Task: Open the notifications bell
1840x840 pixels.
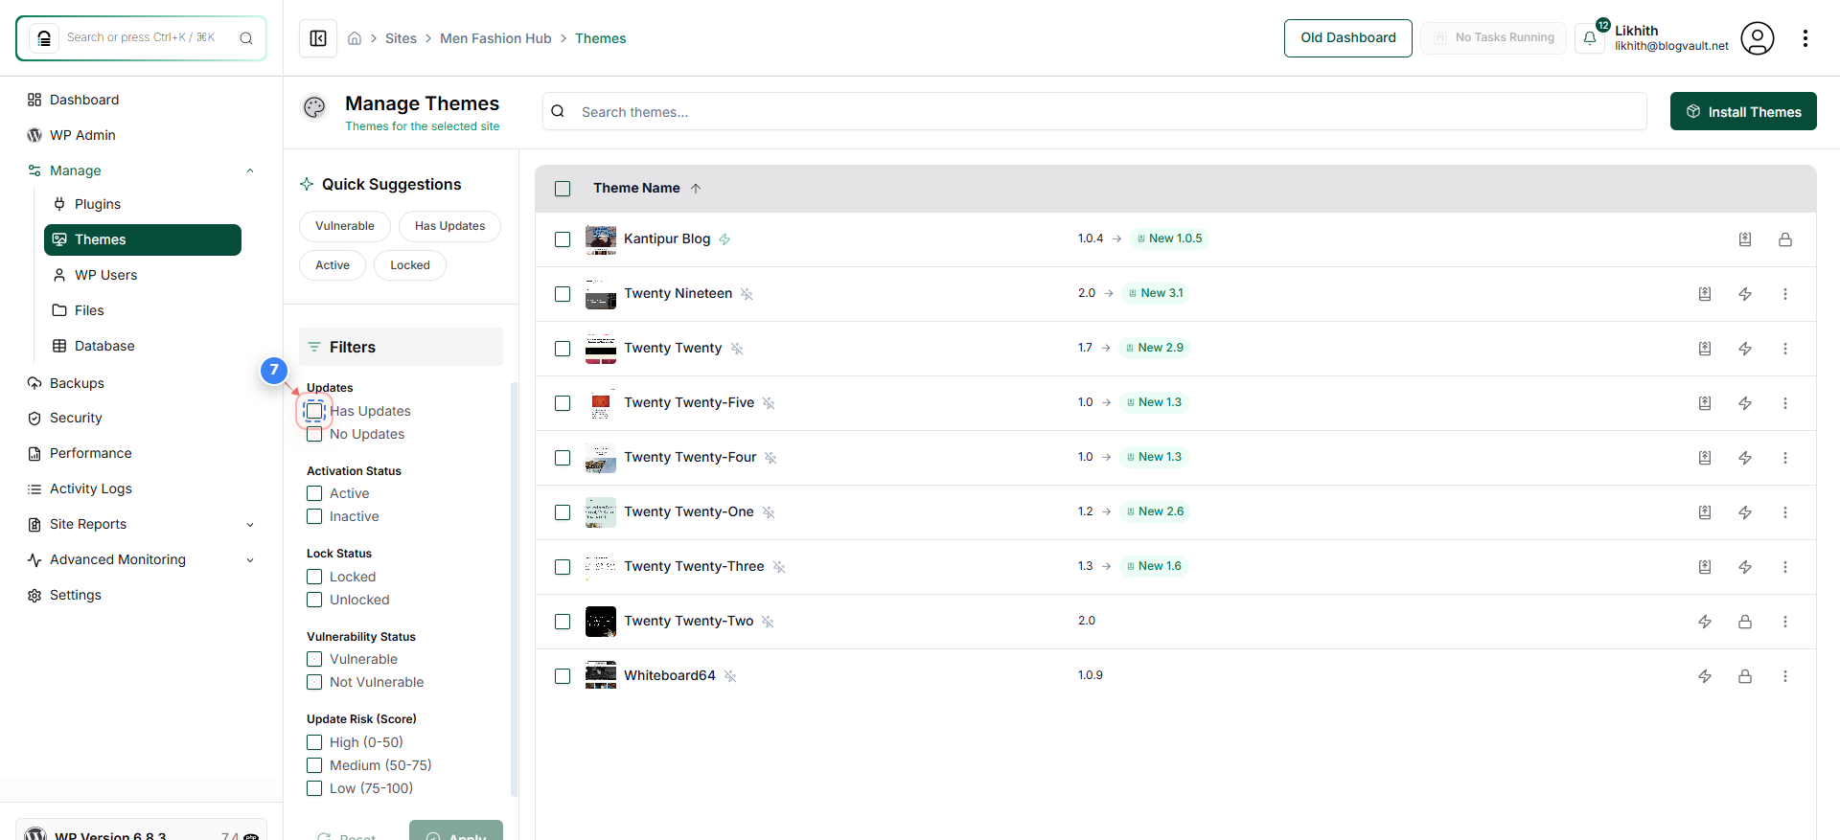Action: [1590, 38]
